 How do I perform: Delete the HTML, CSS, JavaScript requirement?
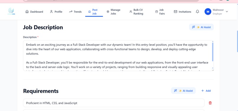coord(210,103)
